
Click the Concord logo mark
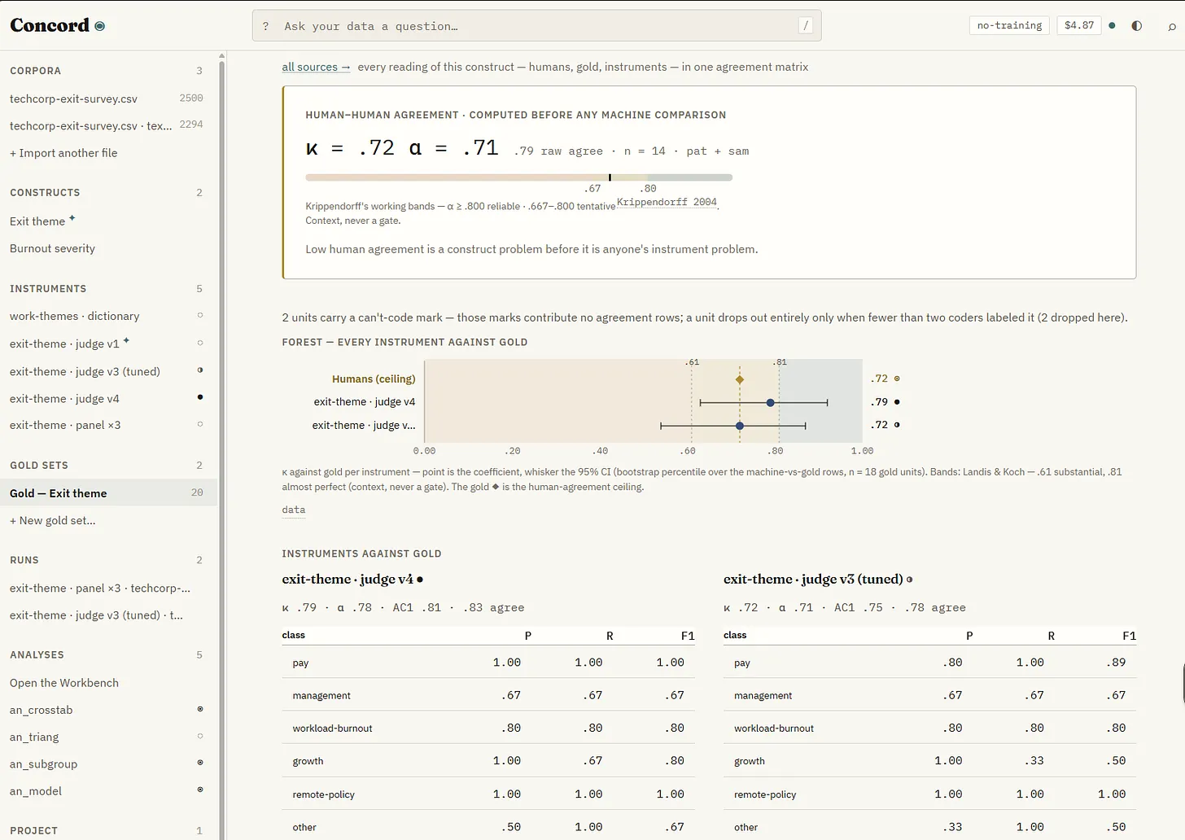(99, 26)
